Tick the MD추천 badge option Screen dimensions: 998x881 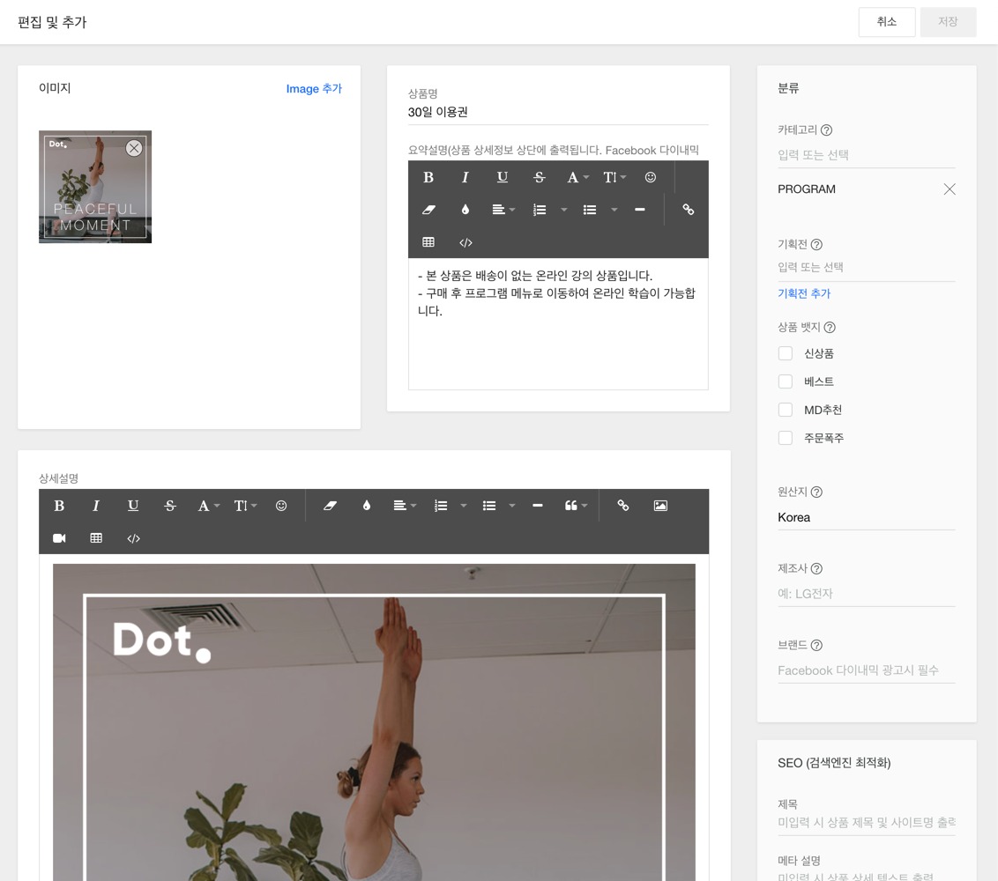tap(786, 410)
